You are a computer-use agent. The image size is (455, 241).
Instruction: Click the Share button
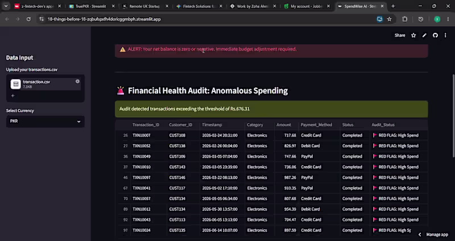400,35
